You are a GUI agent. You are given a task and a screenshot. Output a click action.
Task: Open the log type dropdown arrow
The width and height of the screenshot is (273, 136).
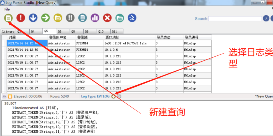coord(113,96)
